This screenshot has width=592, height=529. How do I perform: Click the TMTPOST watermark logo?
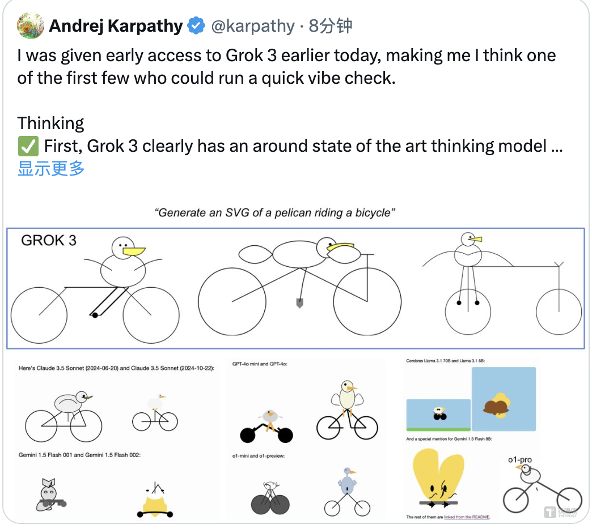[x=561, y=512]
